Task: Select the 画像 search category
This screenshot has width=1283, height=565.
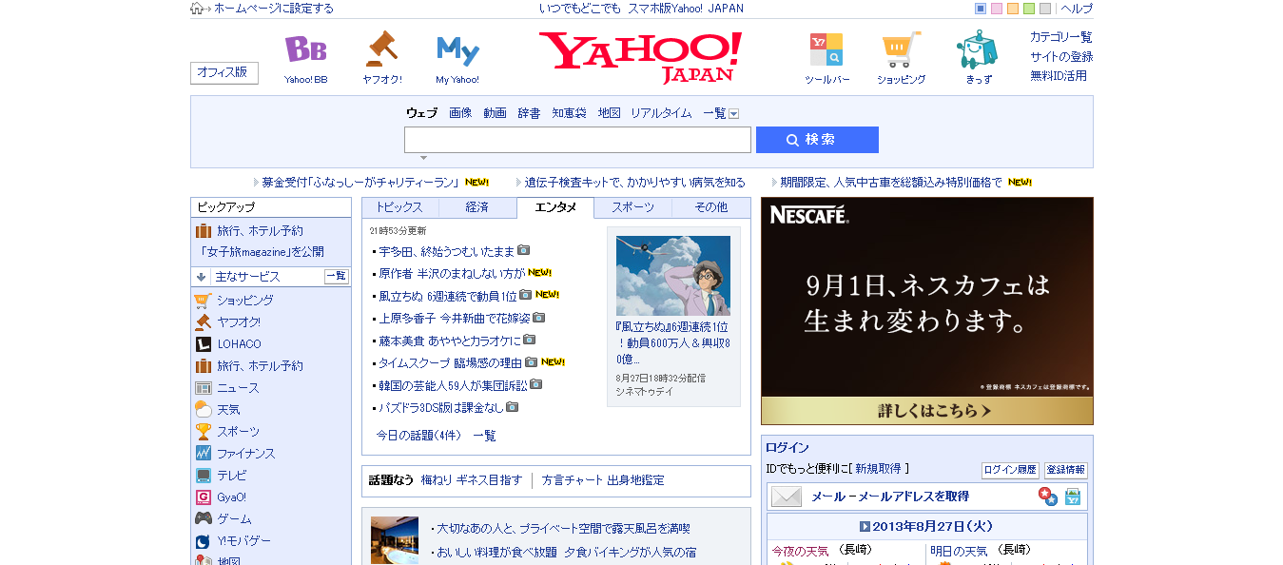Action: point(460,113)
